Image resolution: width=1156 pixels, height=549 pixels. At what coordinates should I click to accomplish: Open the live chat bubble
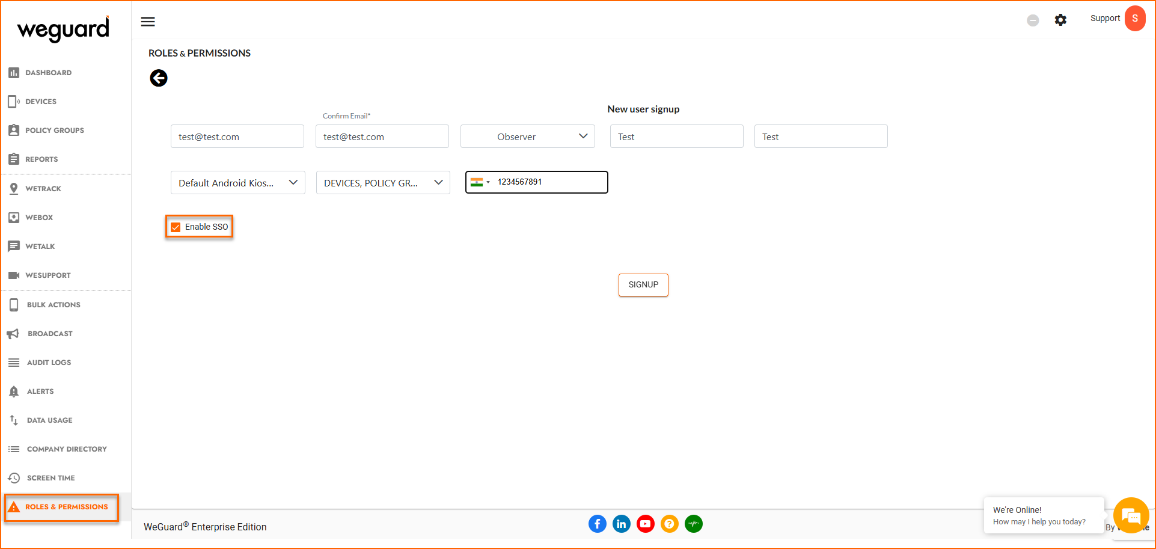1131,515
